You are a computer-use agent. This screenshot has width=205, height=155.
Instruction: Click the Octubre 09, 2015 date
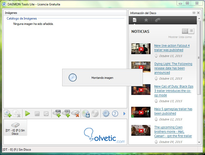(171, 142)
